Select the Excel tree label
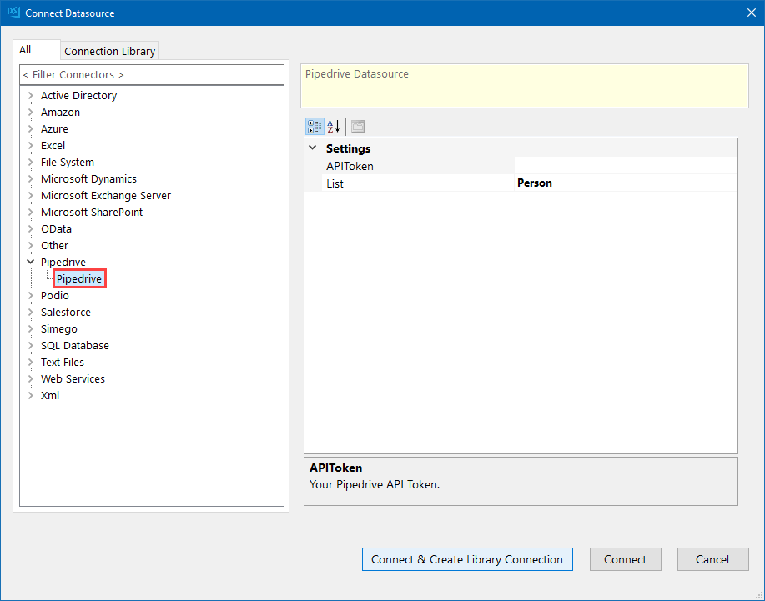 [53, 145]
